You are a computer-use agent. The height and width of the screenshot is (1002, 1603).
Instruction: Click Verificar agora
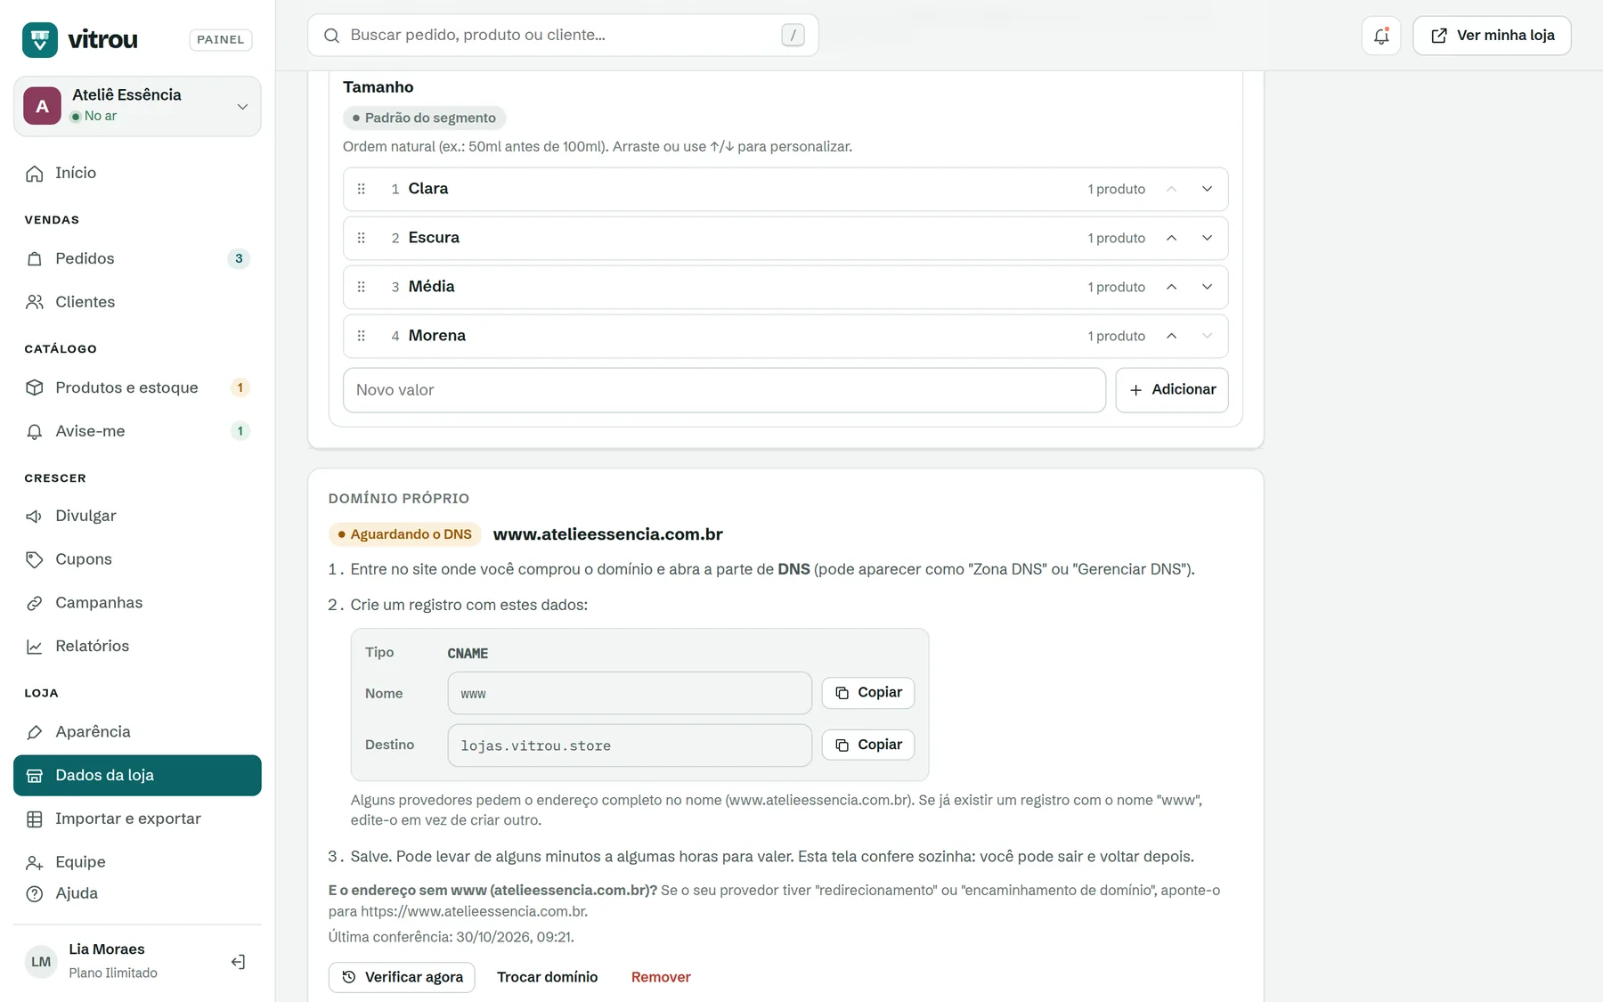coord(402,977)
